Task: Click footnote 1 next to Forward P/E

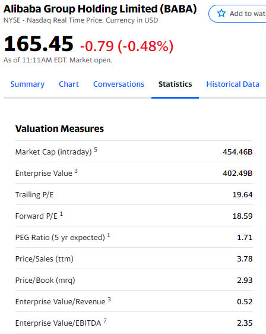Action: click(x=61, y=214)
